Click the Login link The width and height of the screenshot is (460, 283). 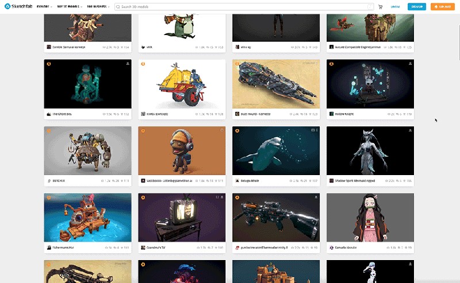point(395,7)
